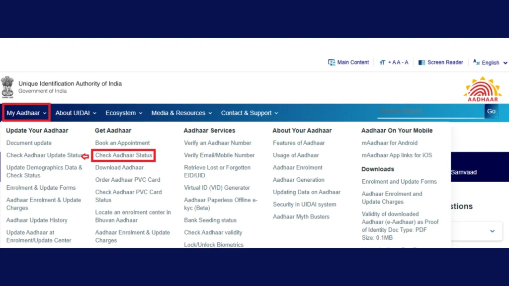Select Download Aadhaar
This screenshot has height=286, width=509.
coord(119,168)
